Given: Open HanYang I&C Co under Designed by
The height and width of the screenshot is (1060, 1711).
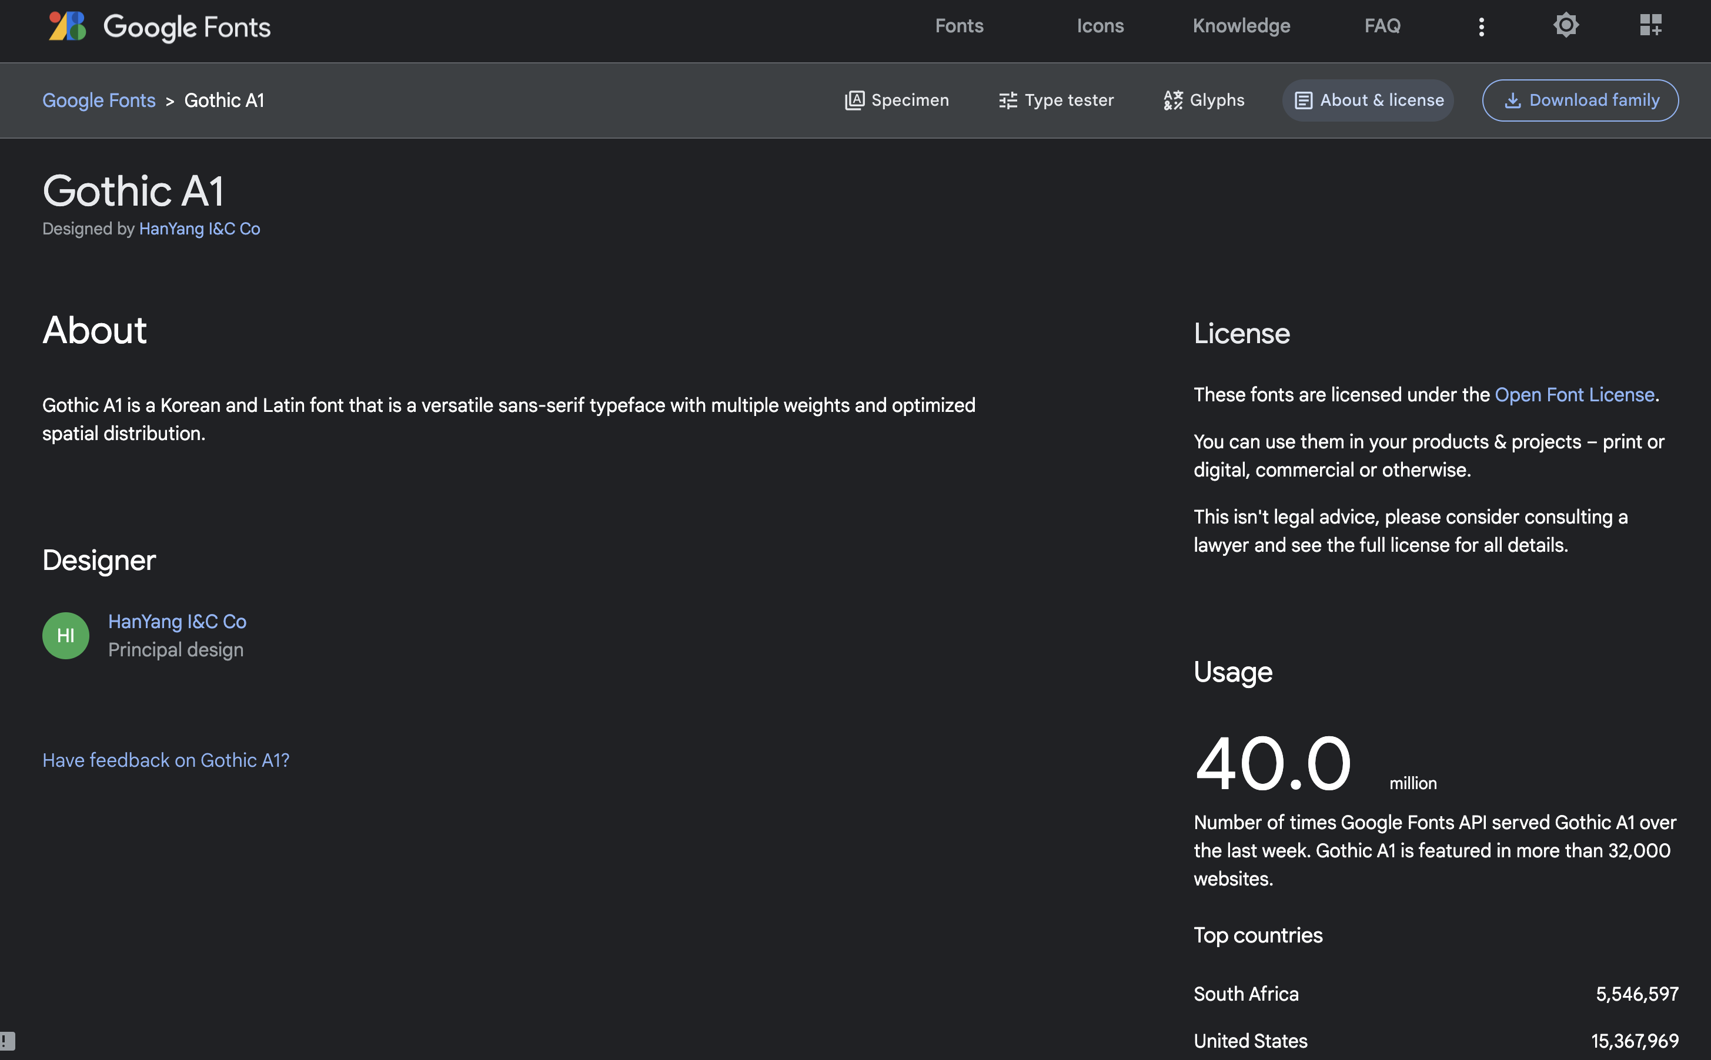Looking at the screenshot, I should point(199,229).
